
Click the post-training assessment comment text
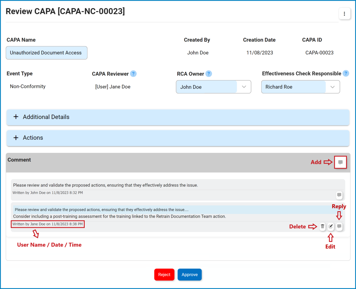click(119, 216)
